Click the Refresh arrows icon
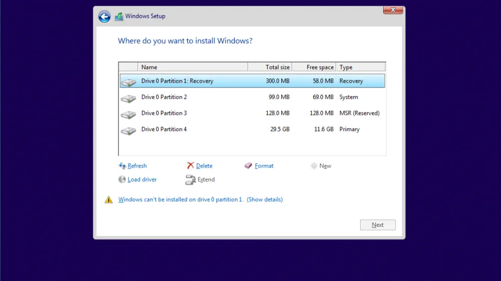 click(x=122, y=165)
